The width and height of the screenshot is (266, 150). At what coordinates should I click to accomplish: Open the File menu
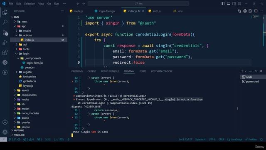coord(11,4)
